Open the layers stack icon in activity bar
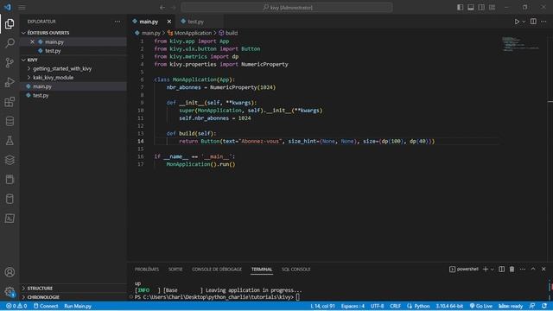Image resolution: width=553 pixels, height=311 pixels. pyautogui.click(x=10, y=160)
